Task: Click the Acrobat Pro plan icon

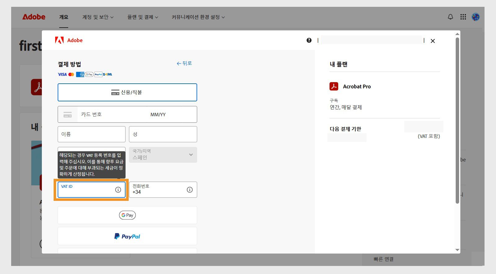Action: point(334,86)
